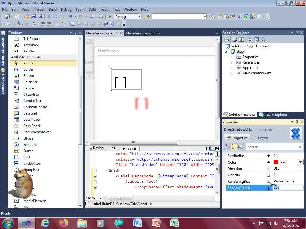Image resolution: width=306 pixels, height=229 pixels.
Task: Collapse the XAML pane icon
Action: [217, 148]
